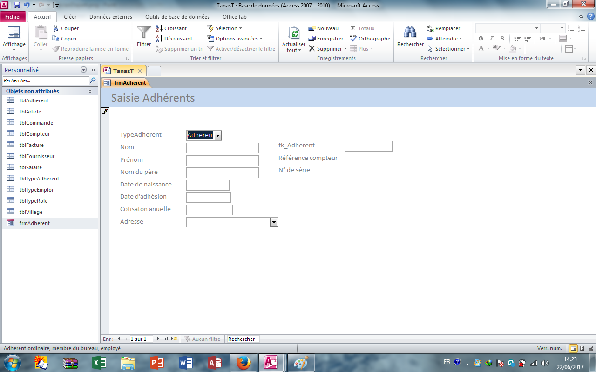Click the Couper scissors icon
The height and width of the screenshot is (372, 596).
click(x=56, y=28)
